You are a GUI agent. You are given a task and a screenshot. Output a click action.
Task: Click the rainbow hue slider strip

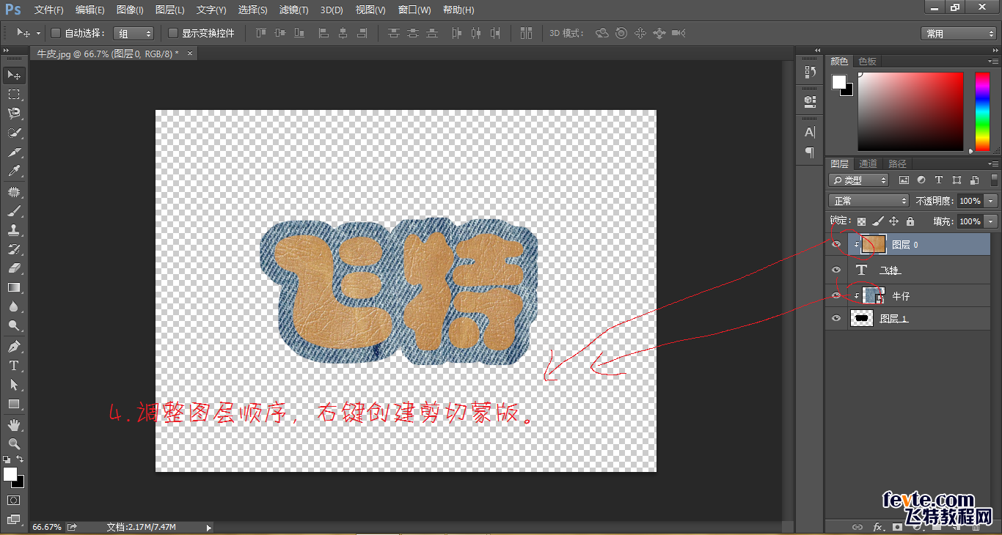pyautogui.click(x=982, y=111)
